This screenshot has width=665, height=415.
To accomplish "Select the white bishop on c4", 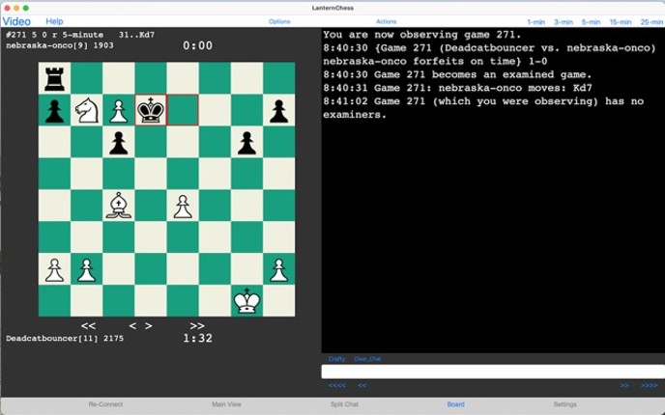I will click(119, 206).
